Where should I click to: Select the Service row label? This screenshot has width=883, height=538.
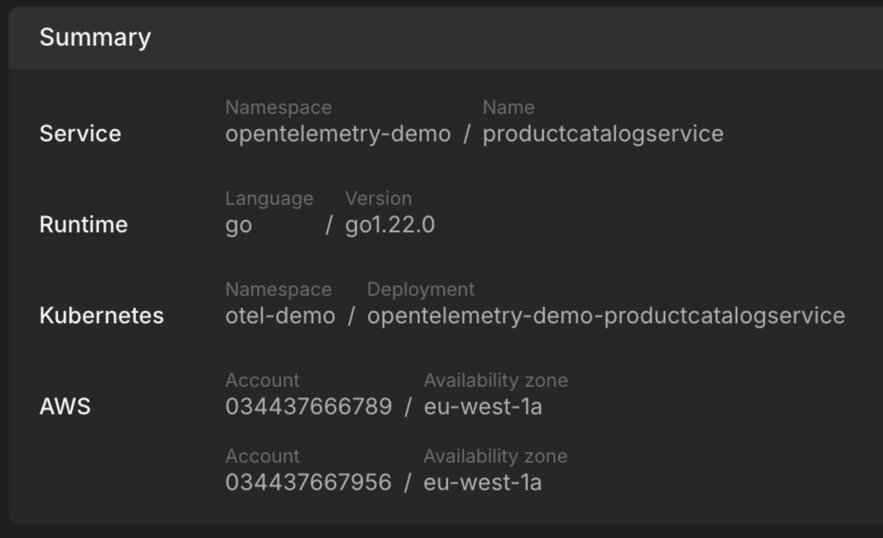tap(80, 133)
